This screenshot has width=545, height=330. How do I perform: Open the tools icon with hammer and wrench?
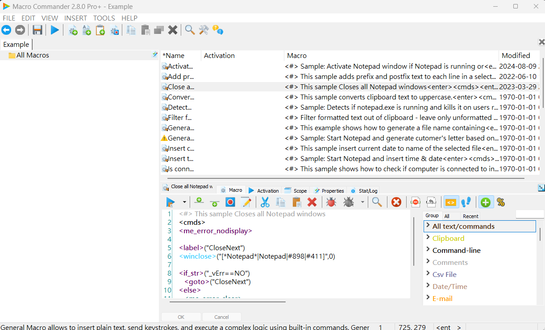tap(204, 30)
